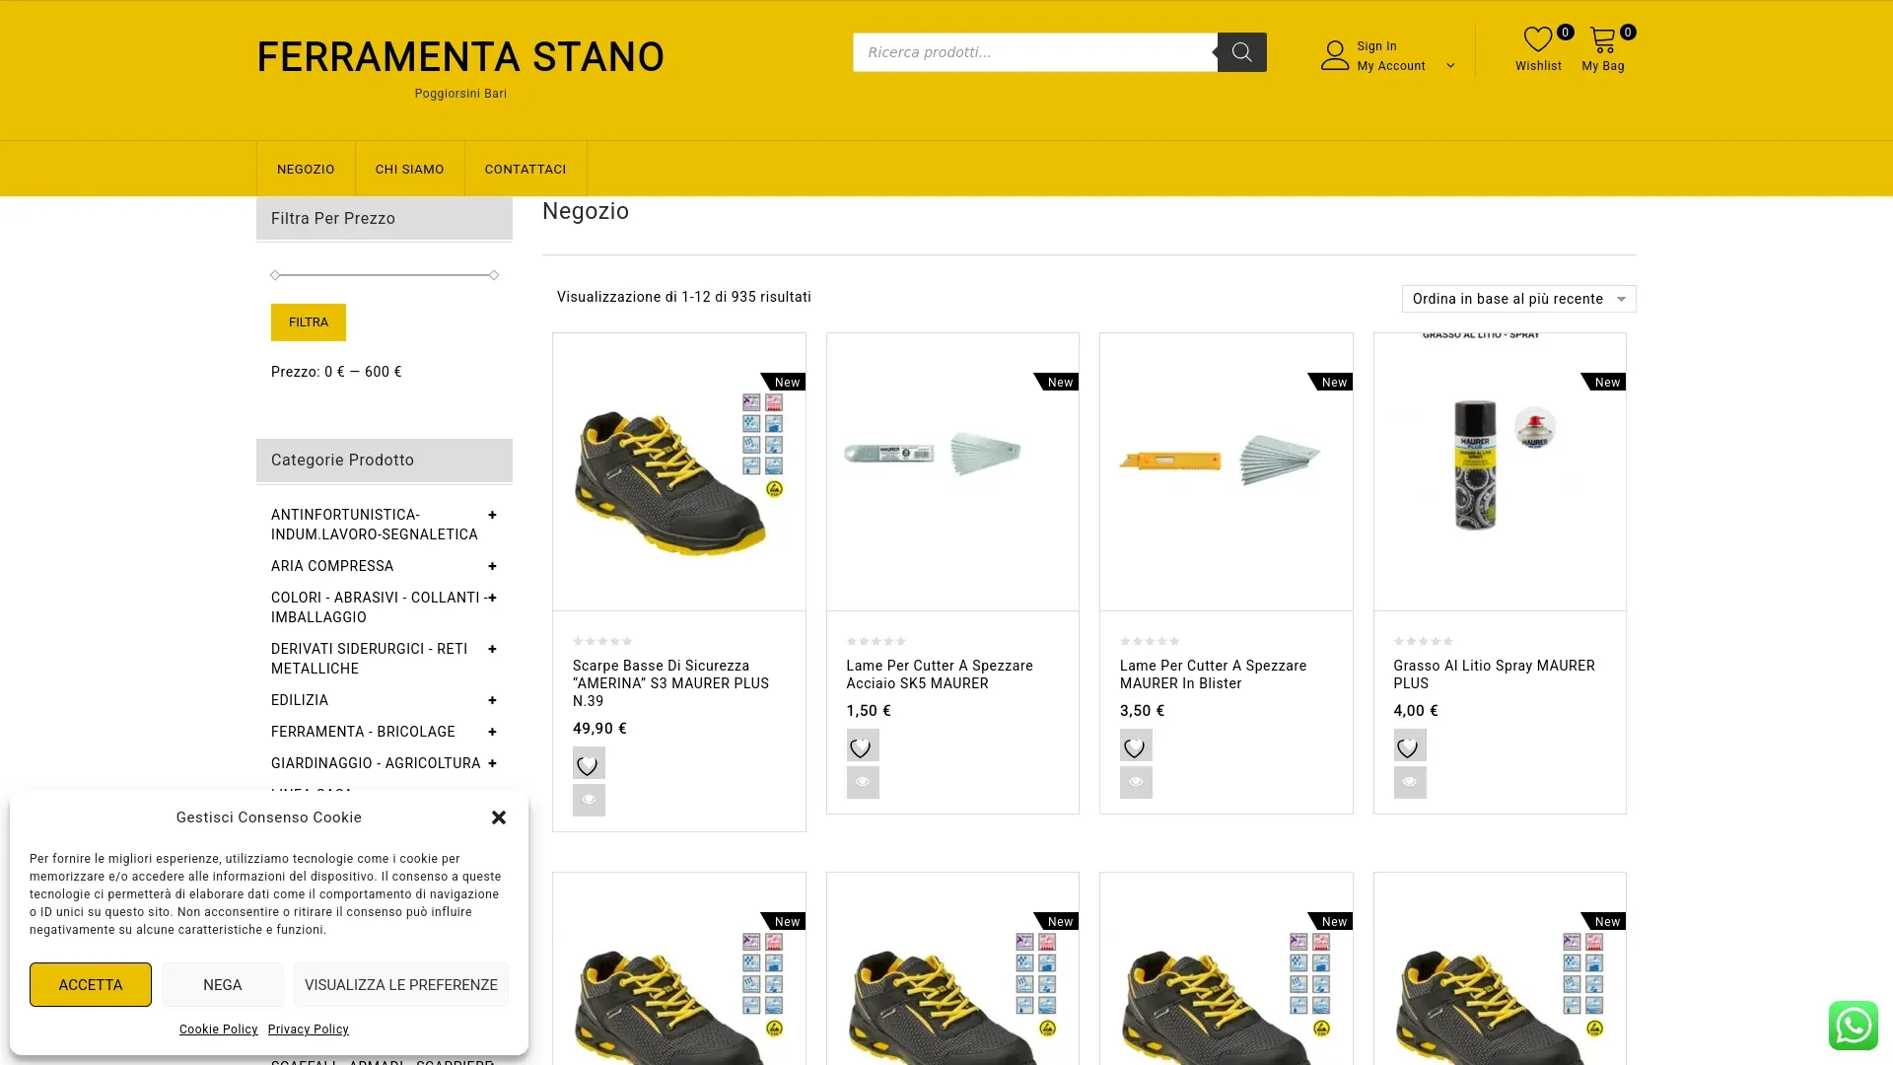The height and width of the screenshot is (1065, 1893).
Task: Click the FERRAMENTA STANO site title
Action: pyautogui.click(x=460, y=57)
